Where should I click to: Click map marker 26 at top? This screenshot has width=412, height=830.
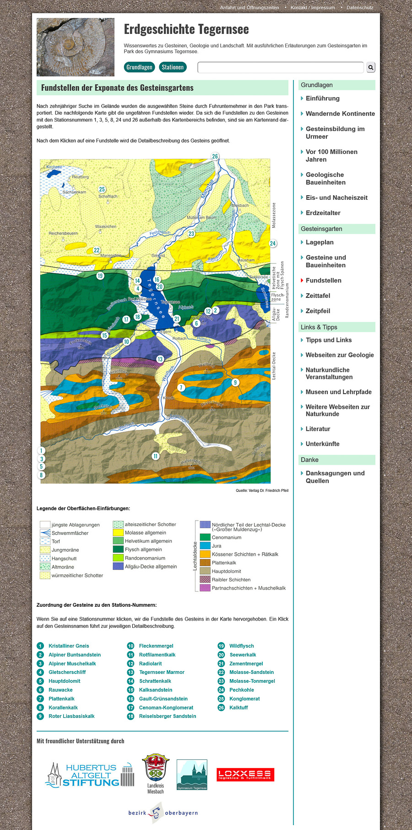[x=215, y=156]
